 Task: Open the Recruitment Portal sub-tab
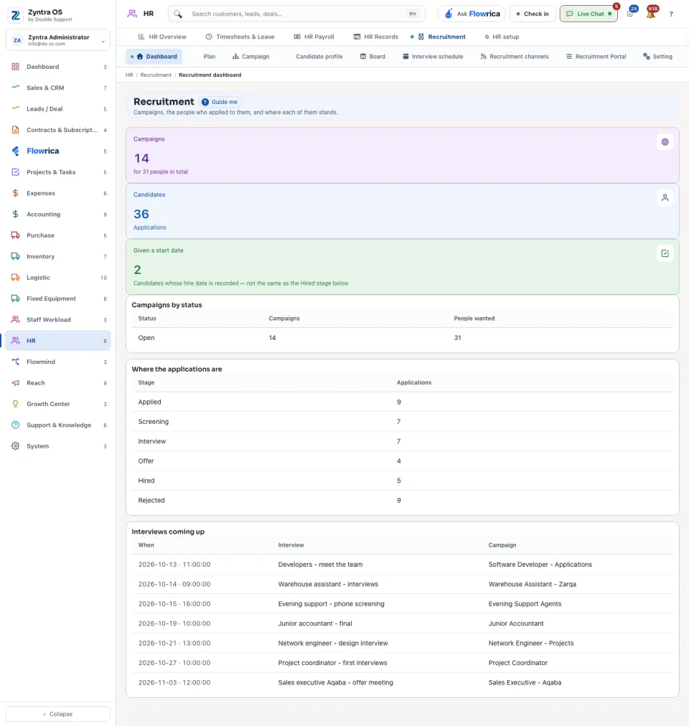(x=596, y=57)
